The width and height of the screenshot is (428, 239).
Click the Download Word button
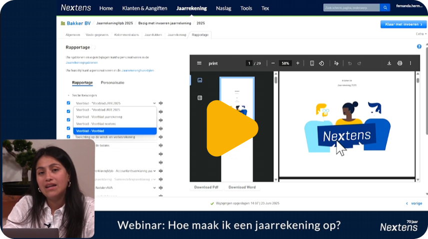click(x=242, y=187)
